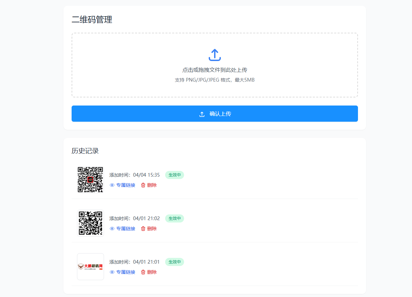Click the 生效中 badge on the first record
Image resolution: width=412 pixels, height=297 pixels.
point(174,175)
